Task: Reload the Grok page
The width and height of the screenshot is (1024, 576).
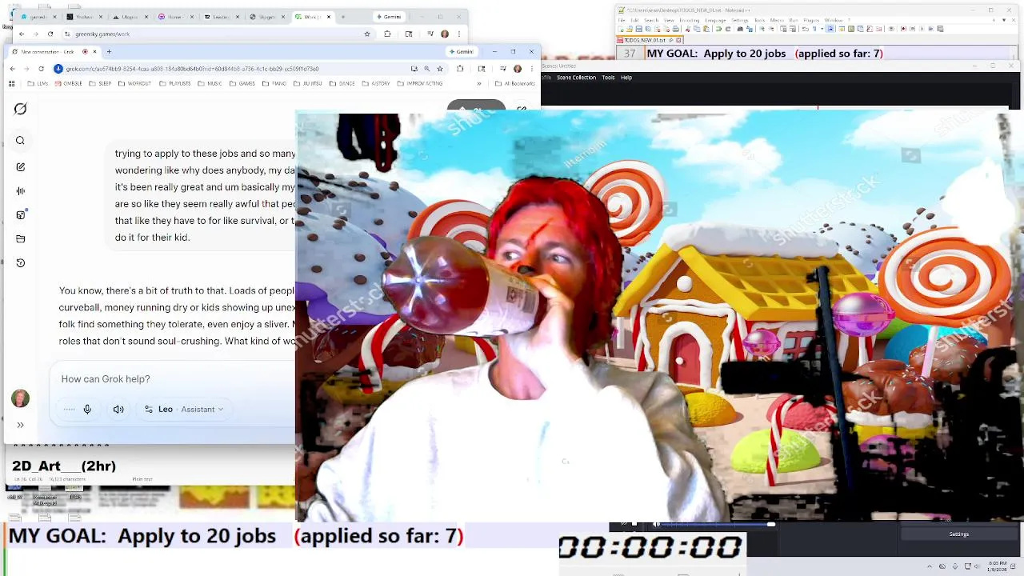Action: coord(41,69)
